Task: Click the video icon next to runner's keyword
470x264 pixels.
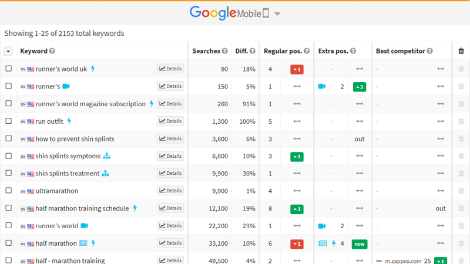Action: tap(66, 86)
